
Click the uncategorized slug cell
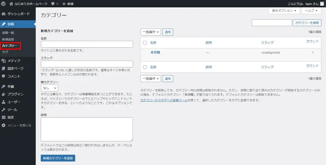coord(271,53)
